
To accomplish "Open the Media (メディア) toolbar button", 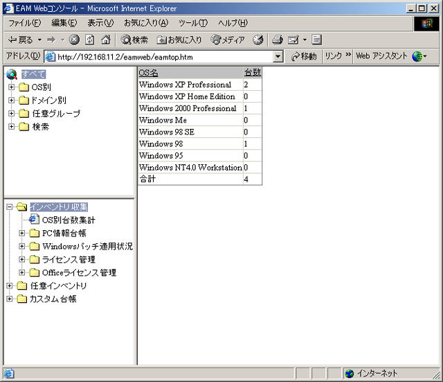I will [228, 40].
